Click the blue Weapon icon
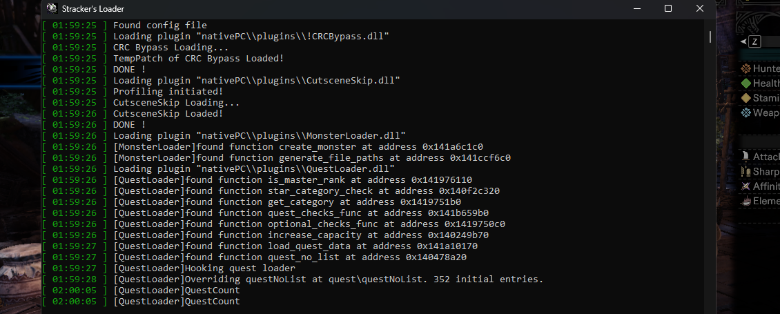 (745, 112)
